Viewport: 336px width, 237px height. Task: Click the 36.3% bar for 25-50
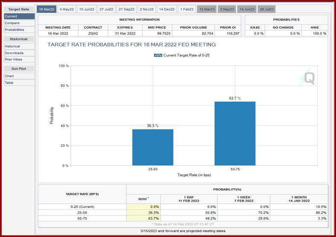153,147
